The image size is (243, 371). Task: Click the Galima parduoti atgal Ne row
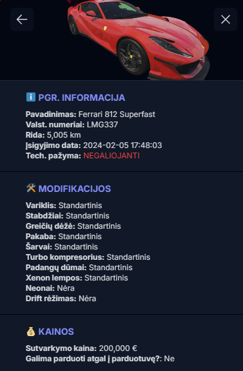pyautogui.click(x=100, y=359)
